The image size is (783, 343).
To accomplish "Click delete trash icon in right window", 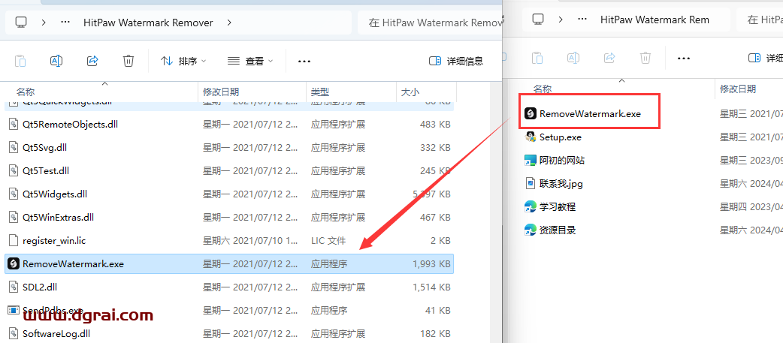I will [645, 58].
